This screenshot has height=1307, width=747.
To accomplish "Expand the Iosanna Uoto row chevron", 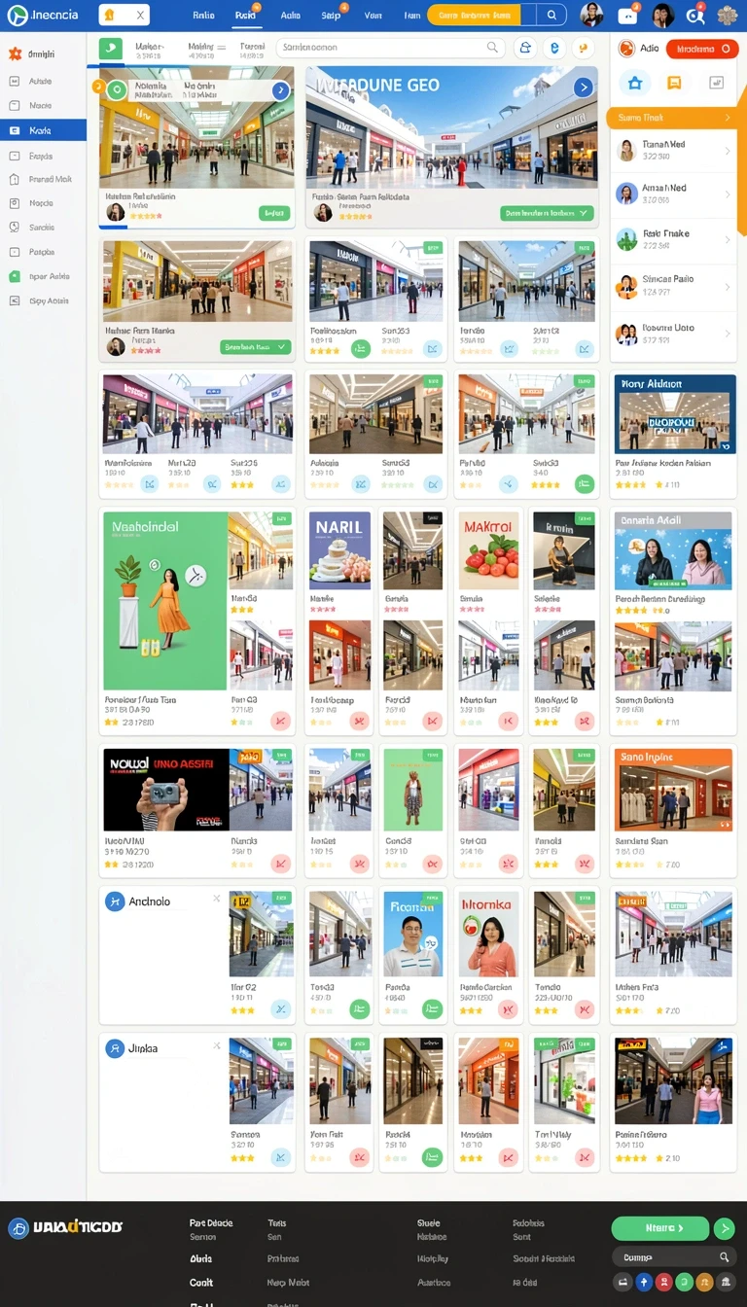I will point(728,334).
